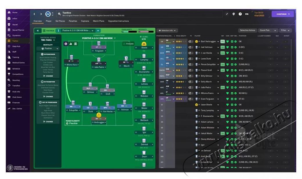Image resolution: width=302 pixels, height=179 pixels.
Task: Toggle the kit display icon above the pitch
Action: point(75,44)
